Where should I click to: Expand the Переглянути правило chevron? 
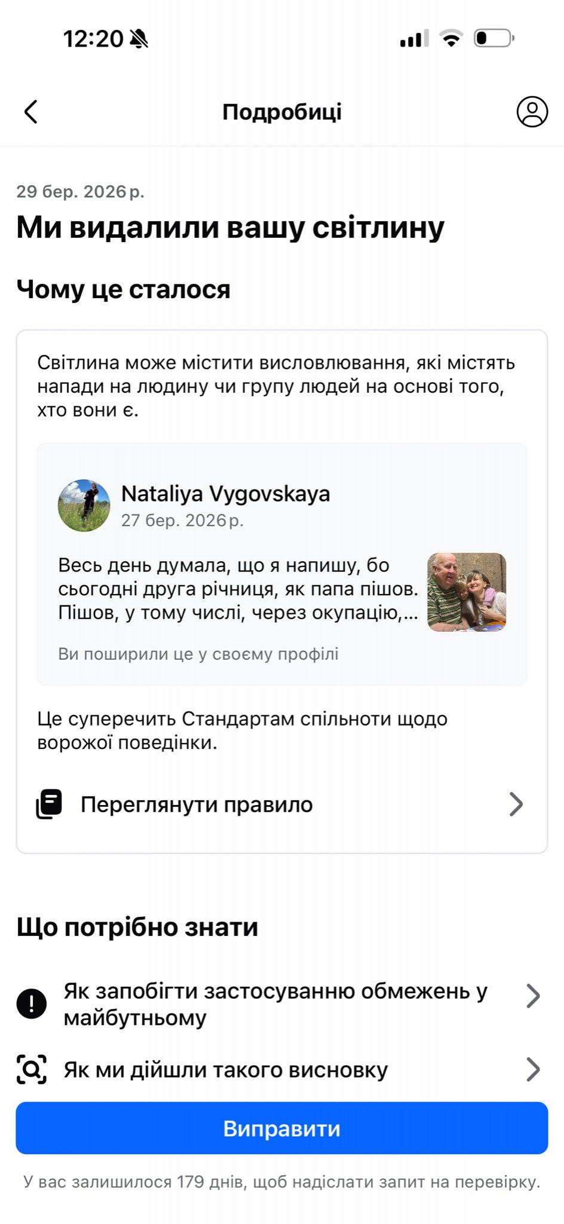pyautogui.click(x=516, y=804)
